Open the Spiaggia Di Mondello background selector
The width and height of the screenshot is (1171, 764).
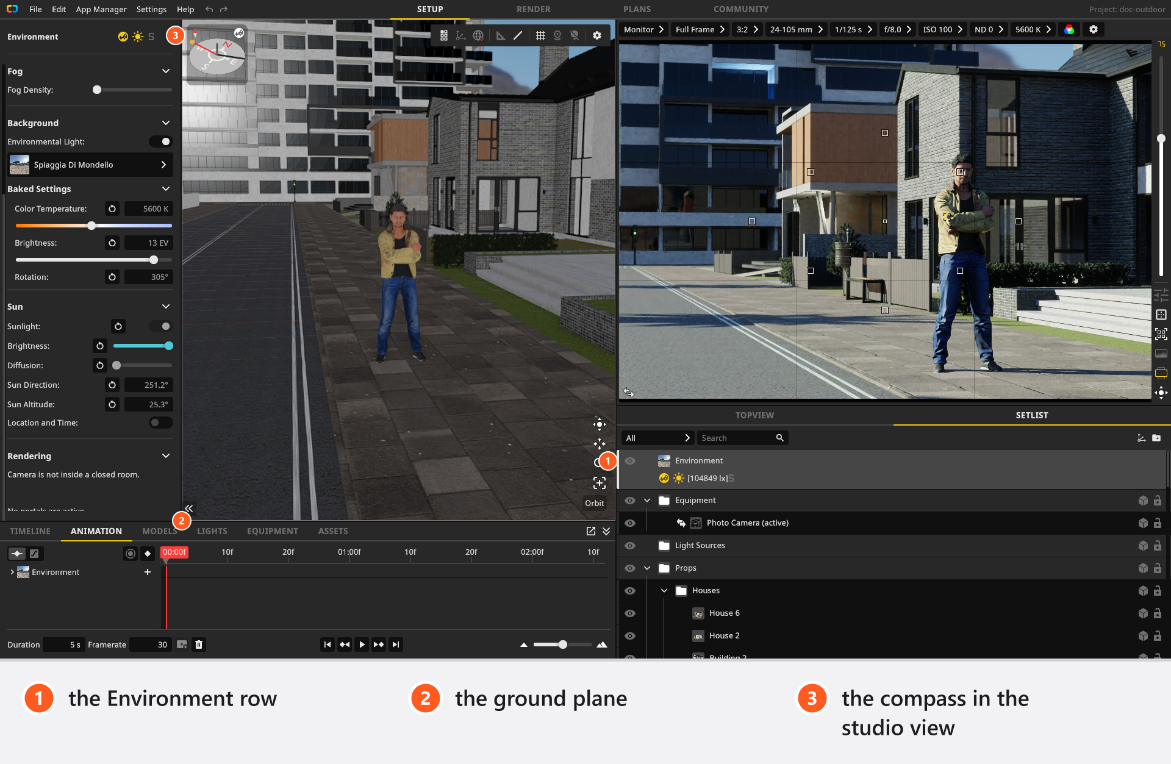(90, 165)
